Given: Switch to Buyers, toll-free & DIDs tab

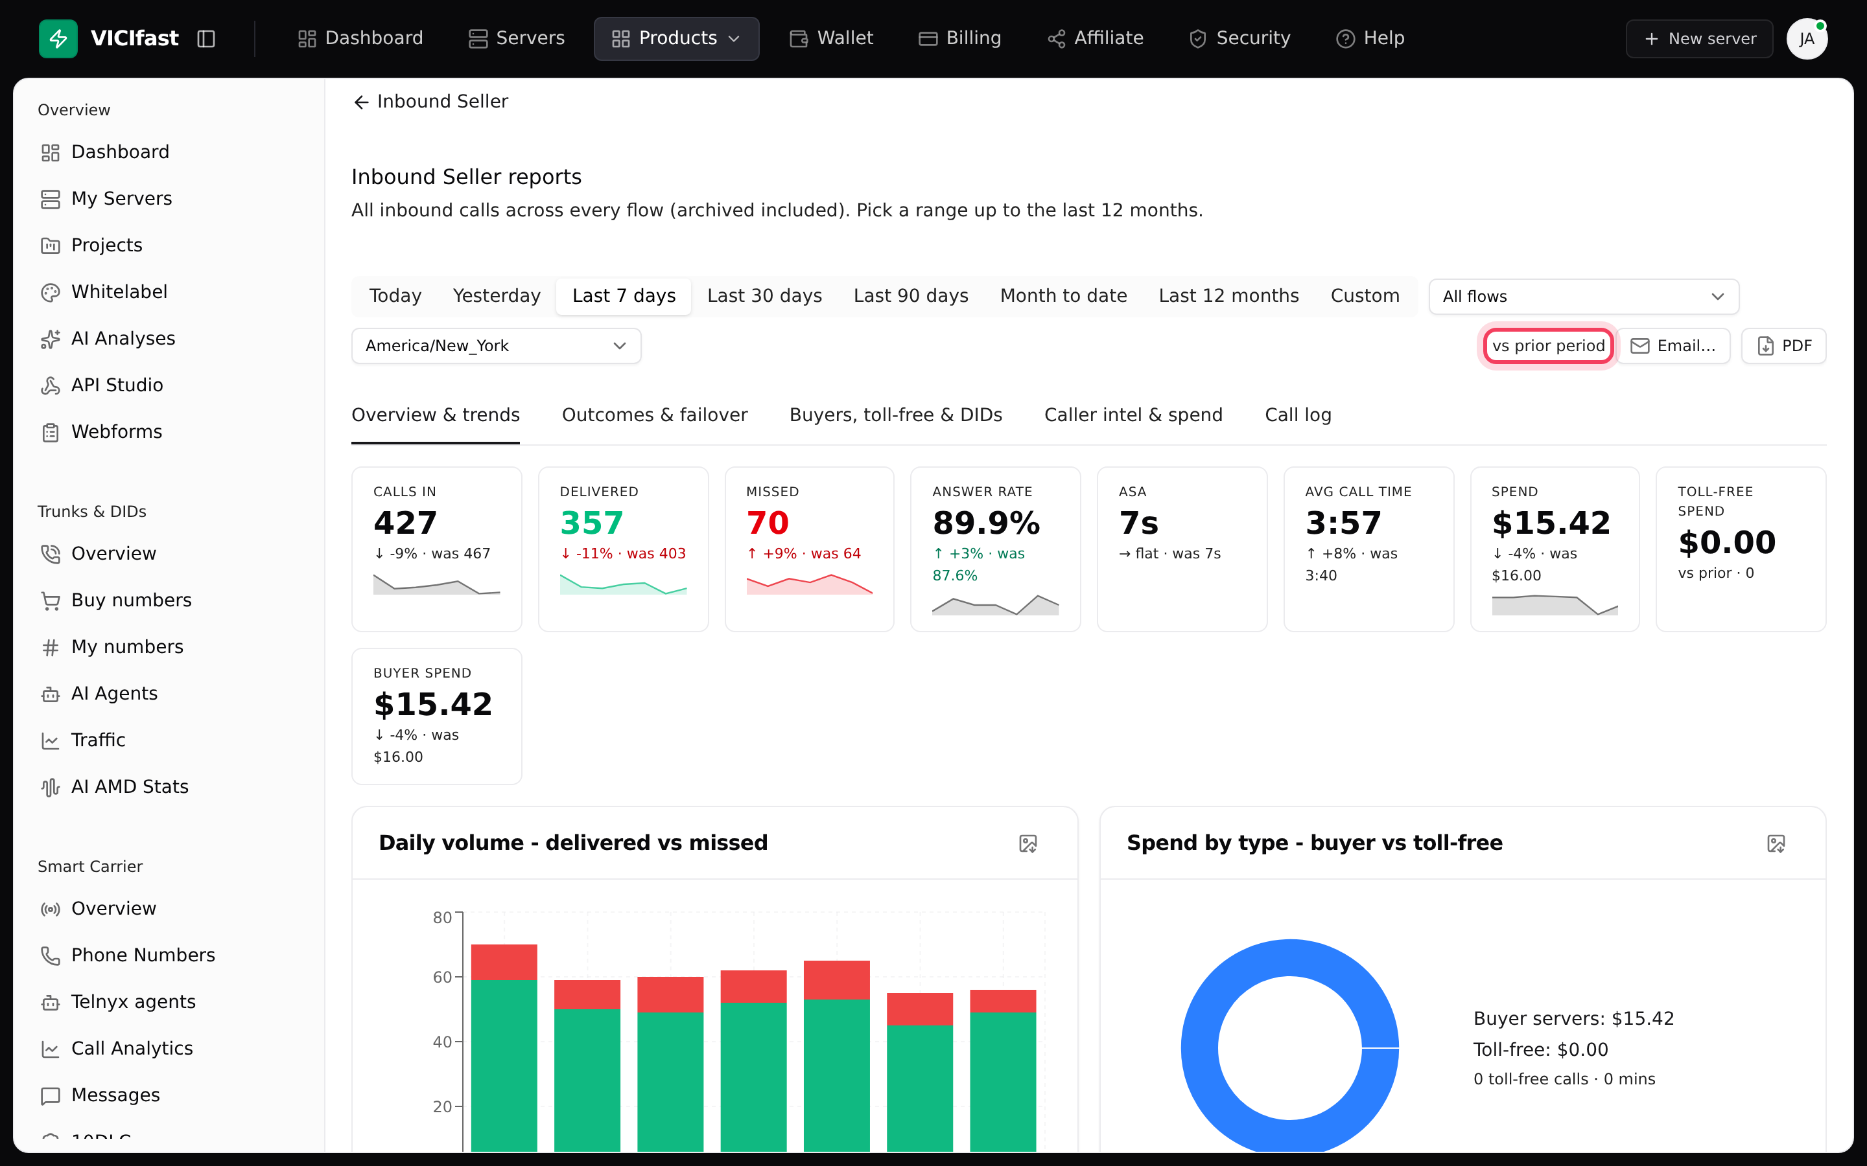Looking at the screenshot, I should click(x=896, y=415).
